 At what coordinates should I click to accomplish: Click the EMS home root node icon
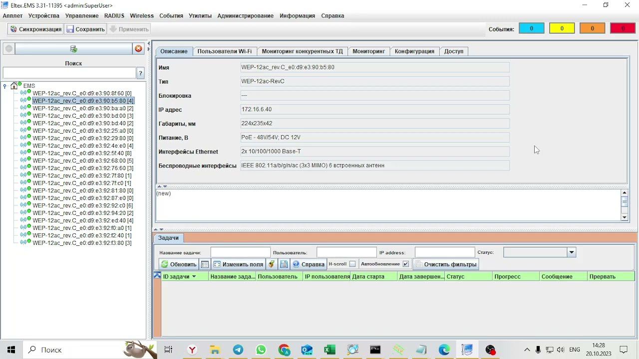coord(14,86)
